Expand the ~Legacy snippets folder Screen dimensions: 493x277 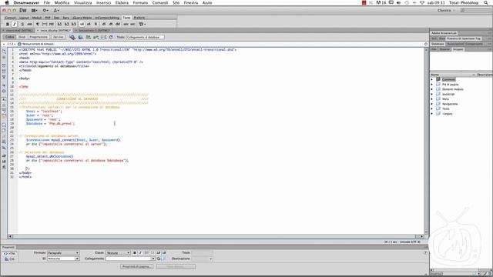(431, 114)
